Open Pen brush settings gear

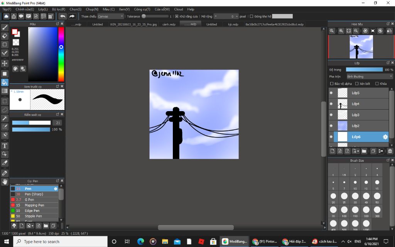[56, 188]
